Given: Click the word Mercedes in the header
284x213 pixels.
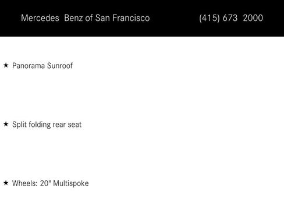Looking at the screenshot, I should (x=40, y=18).
